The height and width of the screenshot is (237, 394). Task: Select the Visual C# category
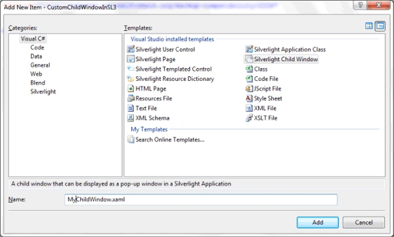pos(33,39)
